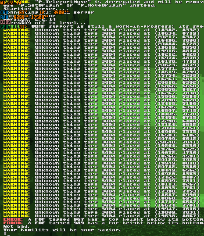Click the orange 01:22:14 timer
Image resolution: width=204 pixels, height=236 pixels.
coord(11,3)
